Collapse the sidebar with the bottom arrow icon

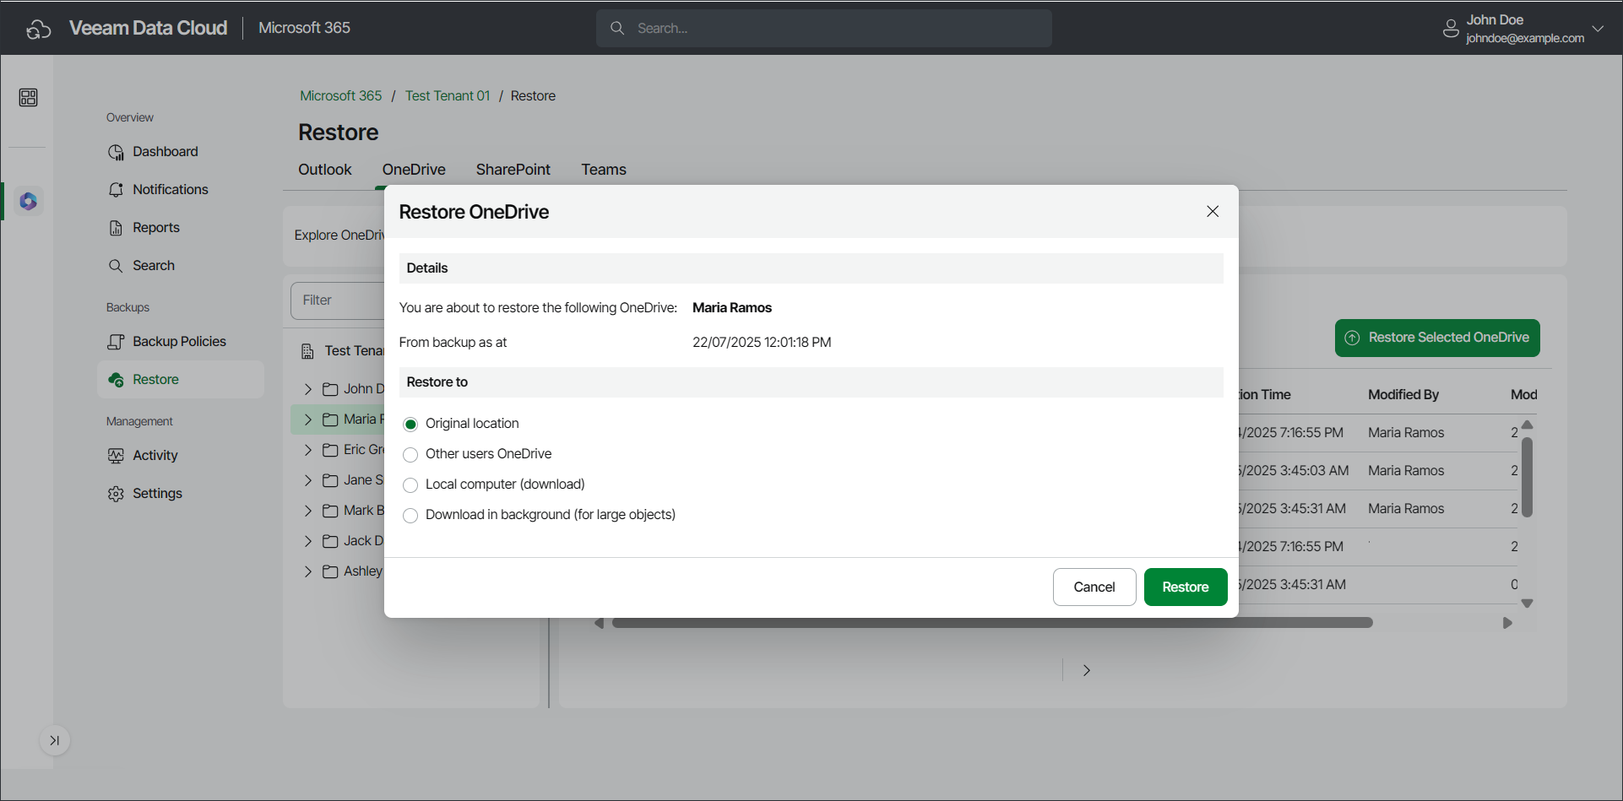pos(55,740)
